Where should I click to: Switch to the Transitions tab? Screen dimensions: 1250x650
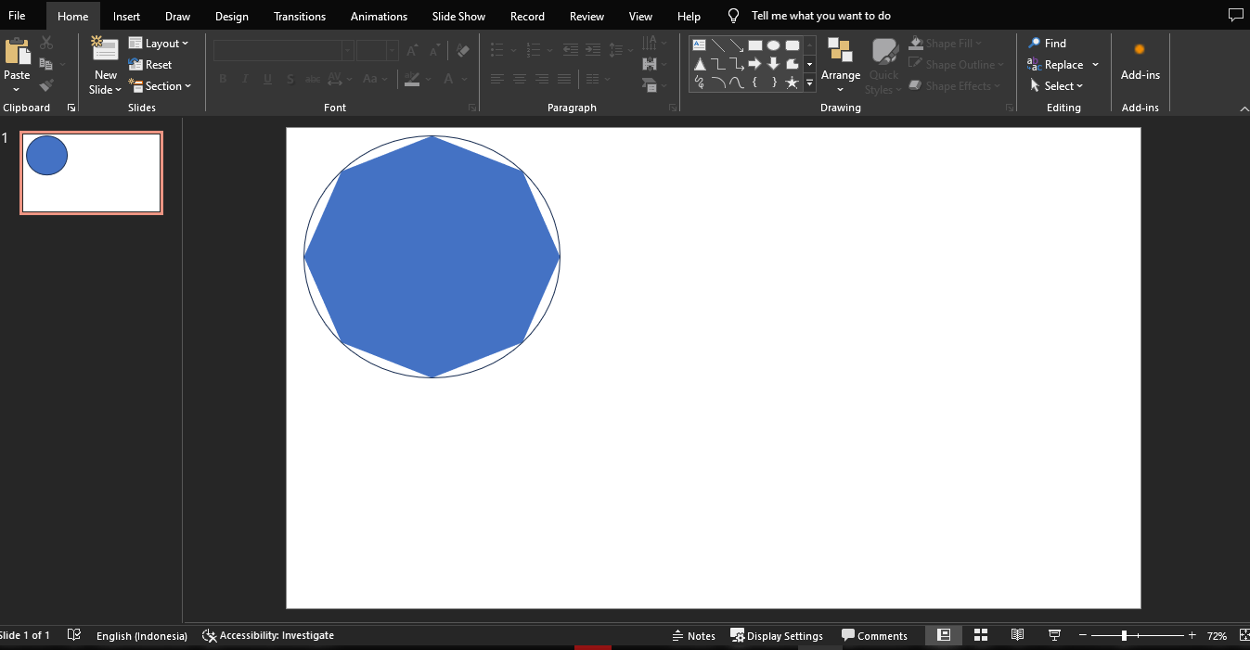(x=300, y=16)
